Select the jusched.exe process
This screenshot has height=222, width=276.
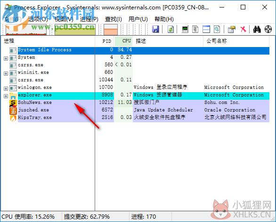pos(144,111)
